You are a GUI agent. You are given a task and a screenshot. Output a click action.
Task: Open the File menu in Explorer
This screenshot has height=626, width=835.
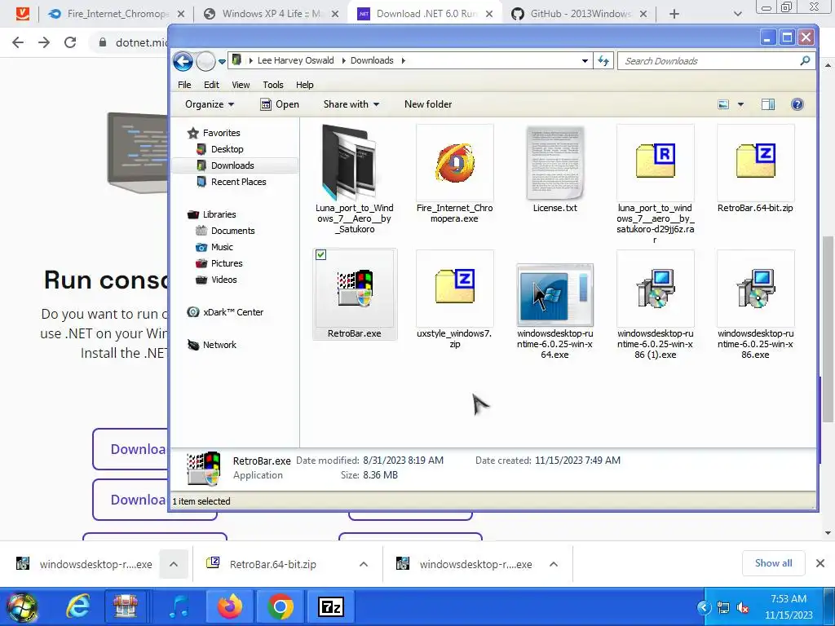[184, 85]
